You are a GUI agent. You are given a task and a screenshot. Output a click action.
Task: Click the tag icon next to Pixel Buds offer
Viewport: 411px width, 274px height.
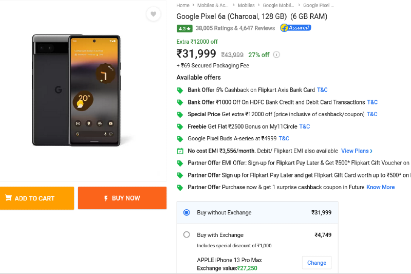(x=180, y=139)
